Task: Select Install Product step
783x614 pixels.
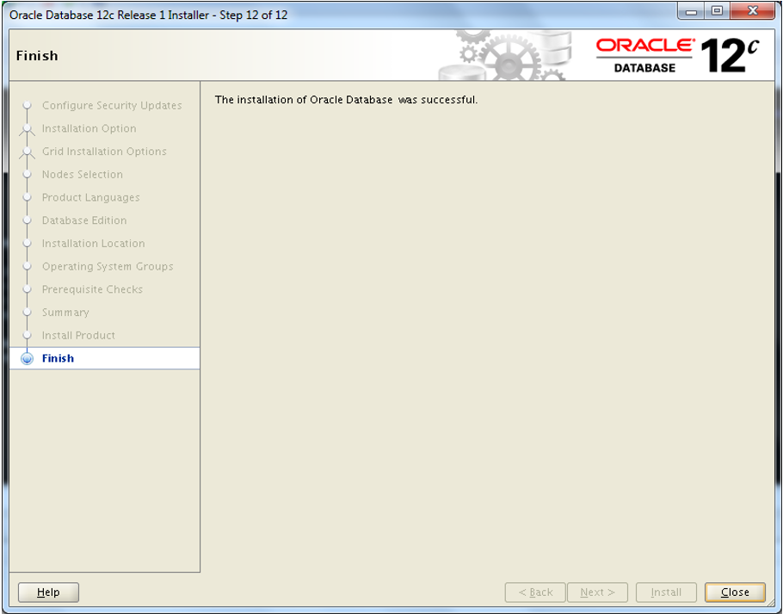Action: tap(78, 335)
